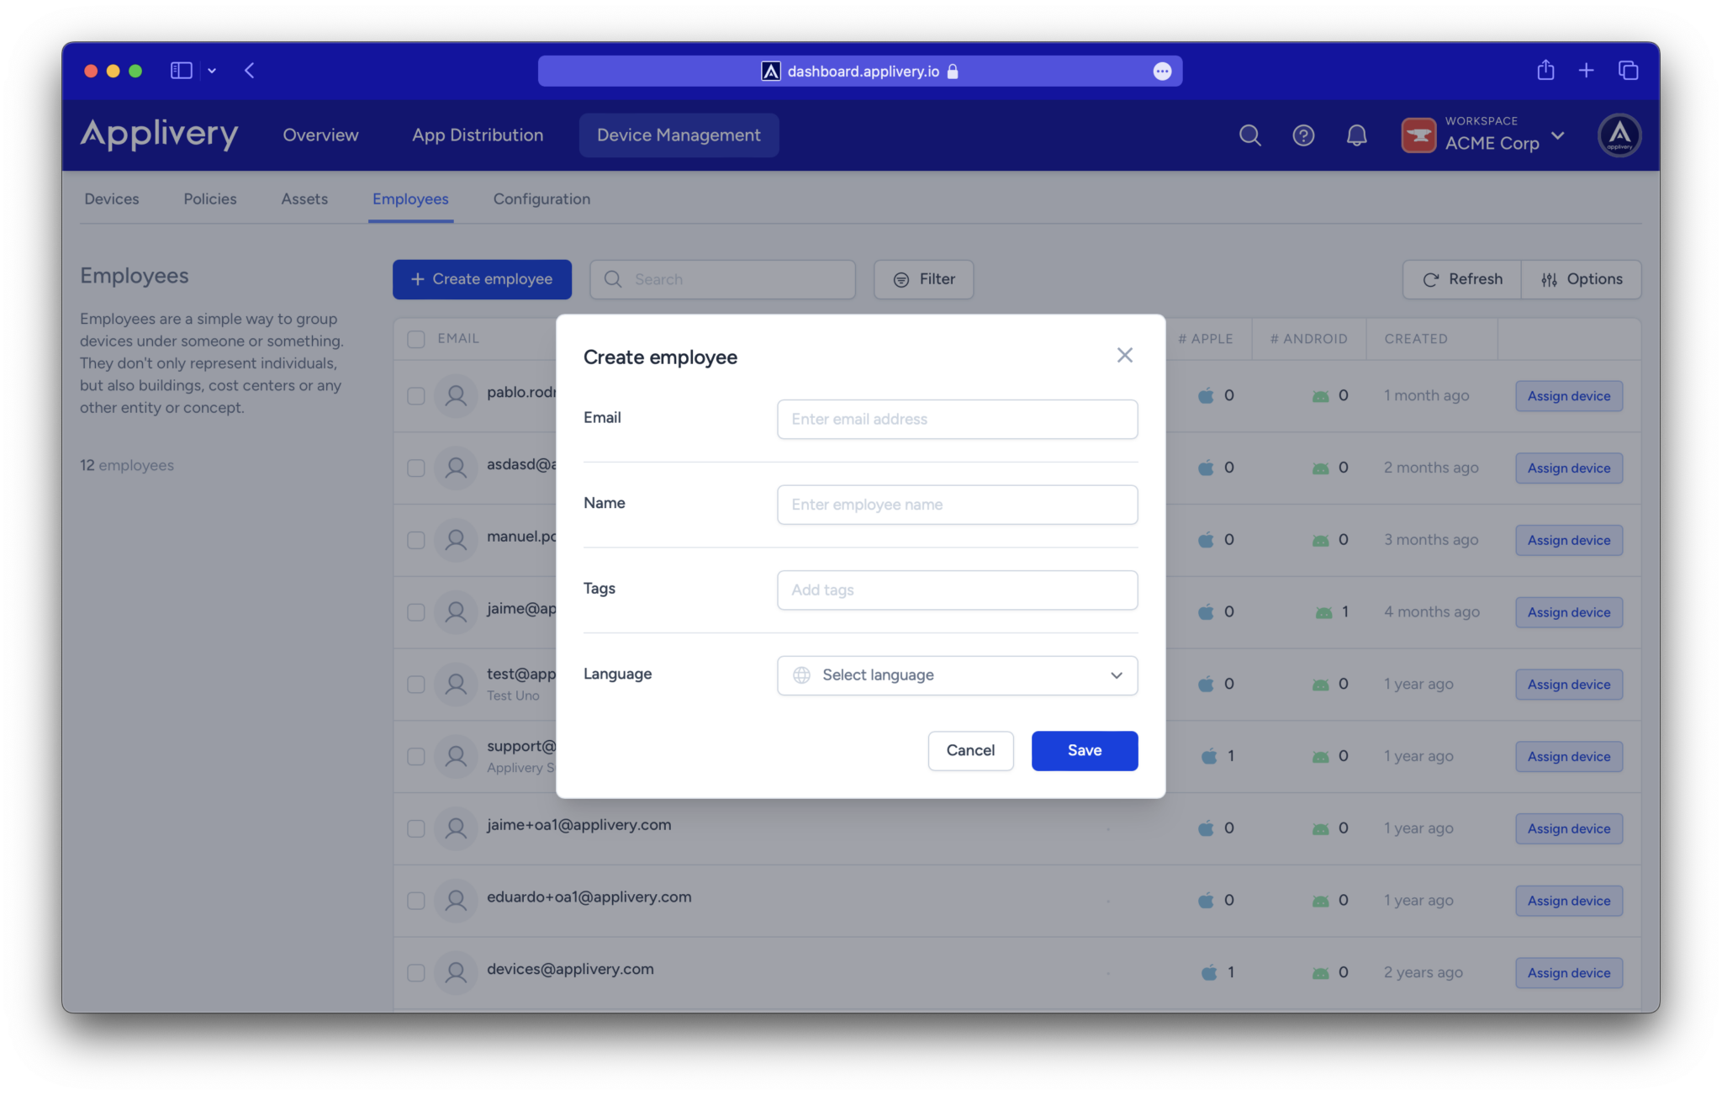The width and height of the screenshot is (1722, 1095).
Task: Toggle Safari sidebar icon
Action: point(181,71)
